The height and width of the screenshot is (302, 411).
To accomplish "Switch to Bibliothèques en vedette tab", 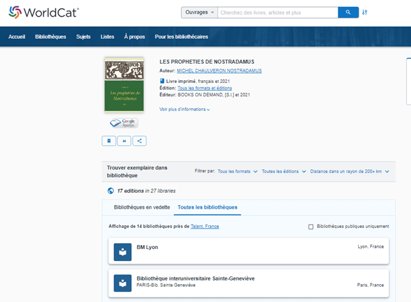I will [x=142, y=208].
